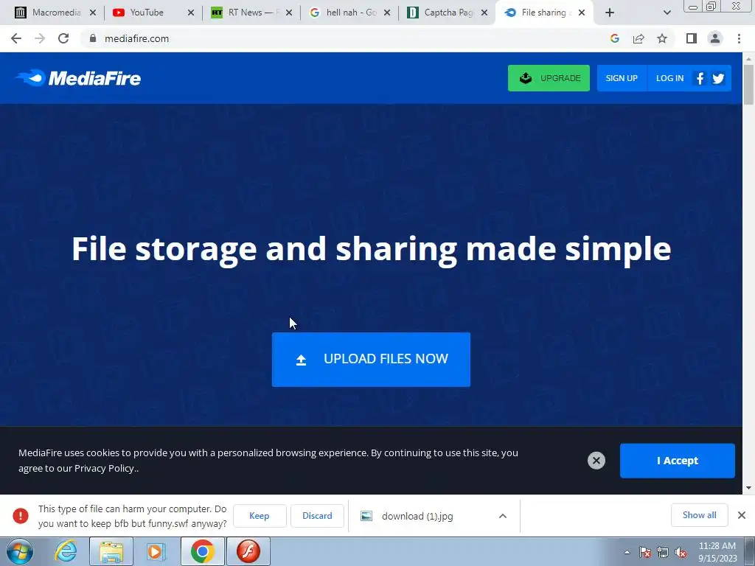Go back to previous page
The width and height of the screenshot is (755, 566).
pos(16,38)
